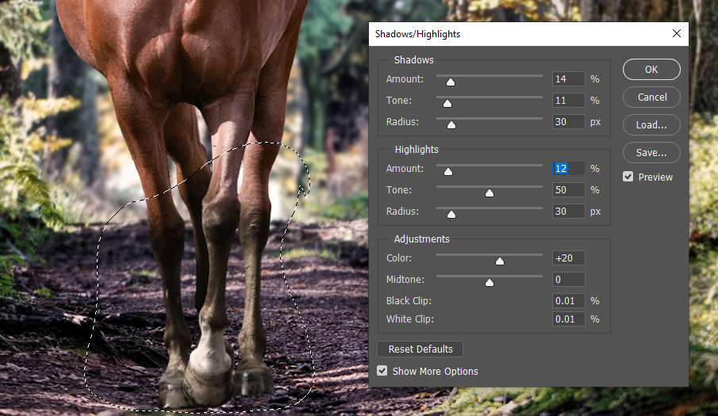Viewport: 718px width, 416px height.
Task: Click the Shadows Amount slider handle
Action: (x=451, y=82)
